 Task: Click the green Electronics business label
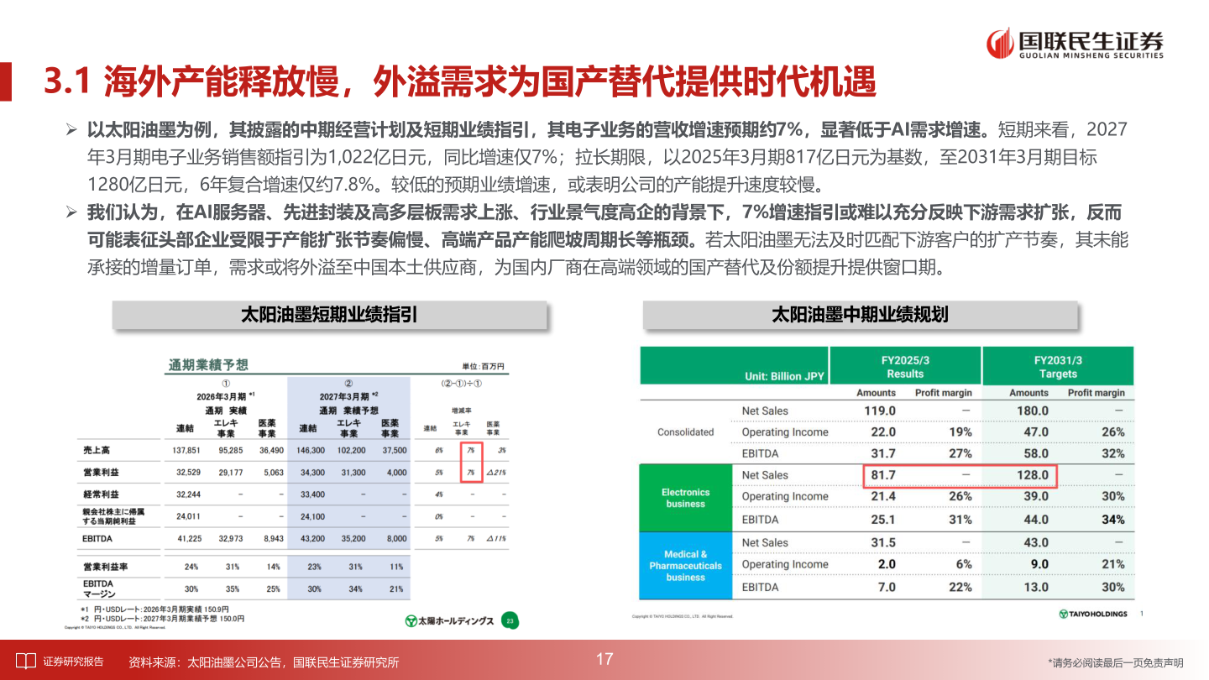pos(685,498)
